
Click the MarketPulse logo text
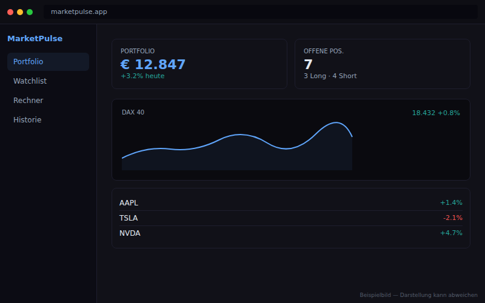pyautogui.click(x=35, y=39)
